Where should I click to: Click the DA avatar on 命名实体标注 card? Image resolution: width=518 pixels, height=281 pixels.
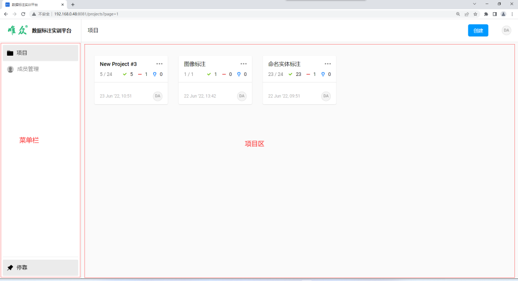(x=326, y=96)
